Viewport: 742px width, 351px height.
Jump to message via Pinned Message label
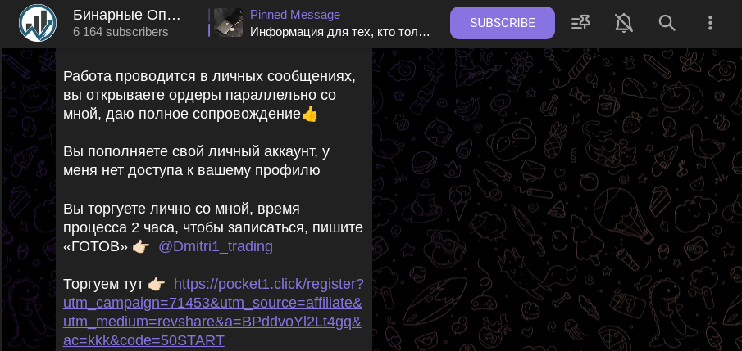coord(295,15)
